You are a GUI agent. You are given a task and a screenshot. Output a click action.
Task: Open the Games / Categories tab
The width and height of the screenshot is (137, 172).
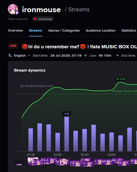click(x=64, y=31)
